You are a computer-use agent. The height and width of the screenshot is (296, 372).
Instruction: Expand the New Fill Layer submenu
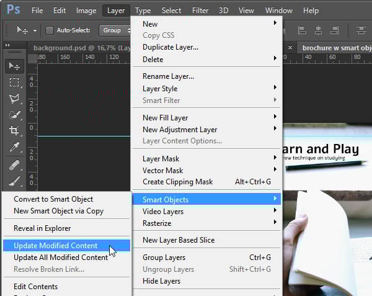(206, 117)
